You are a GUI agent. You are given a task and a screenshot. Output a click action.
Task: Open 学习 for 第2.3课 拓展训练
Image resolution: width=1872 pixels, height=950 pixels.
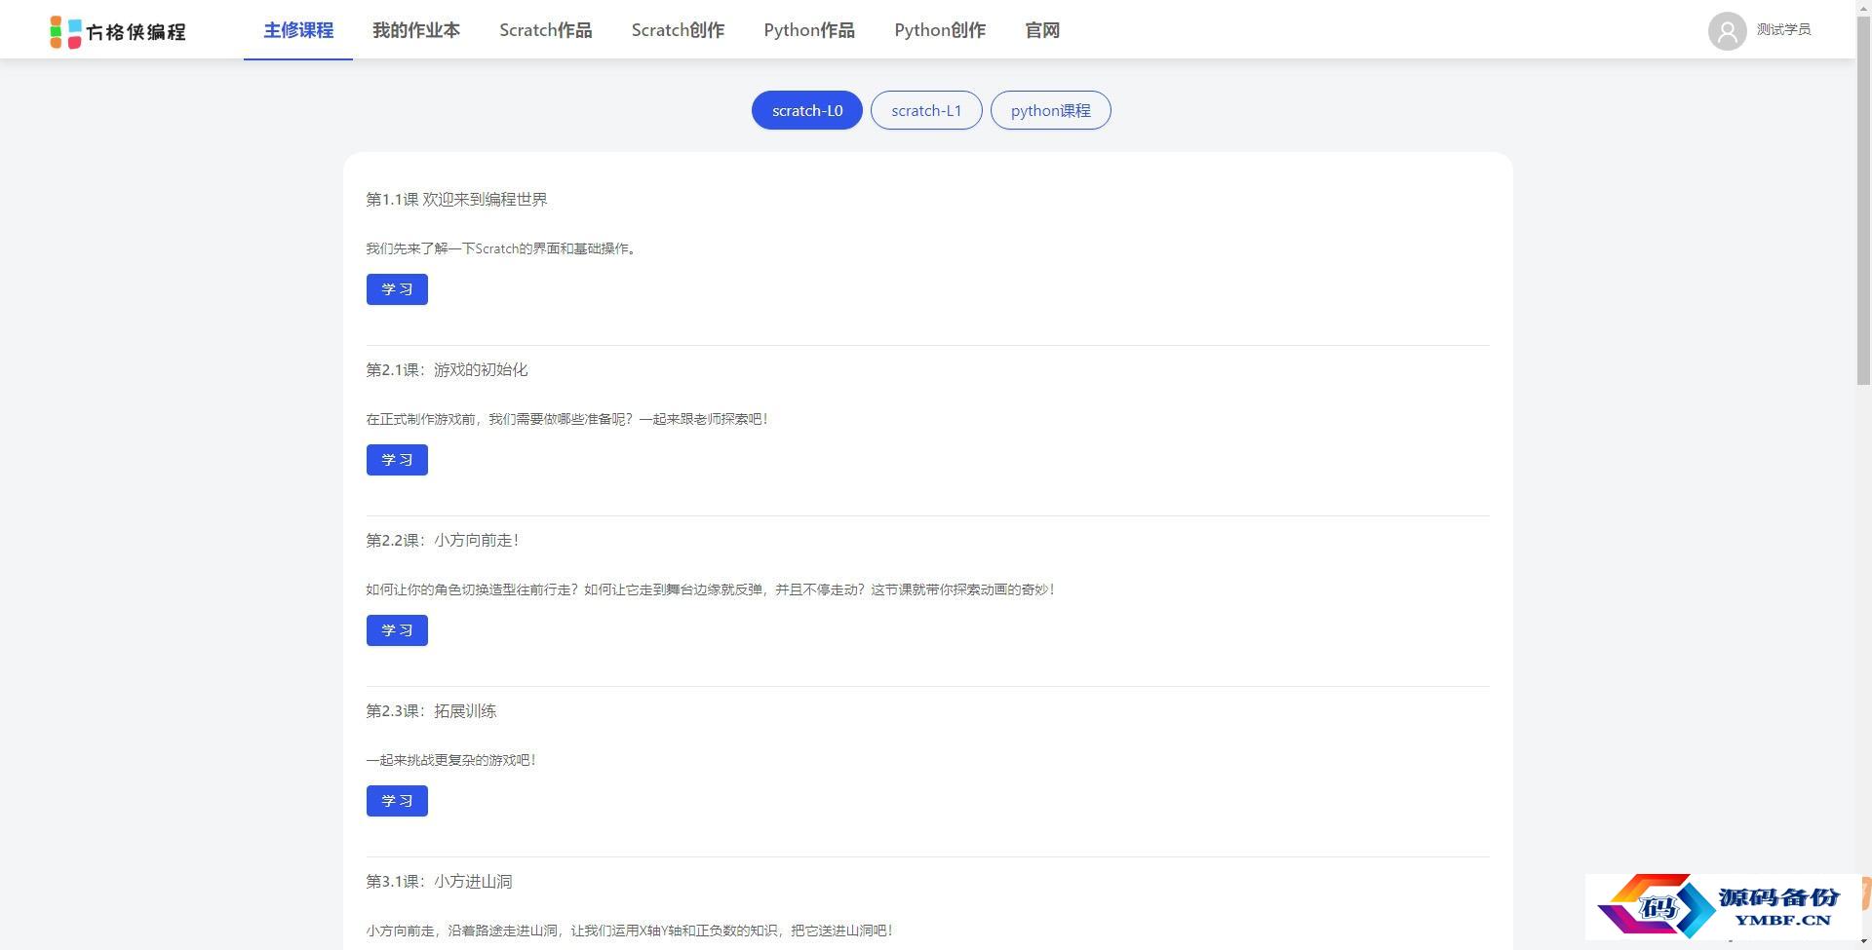pyautogui.click(x=397, y=801)
